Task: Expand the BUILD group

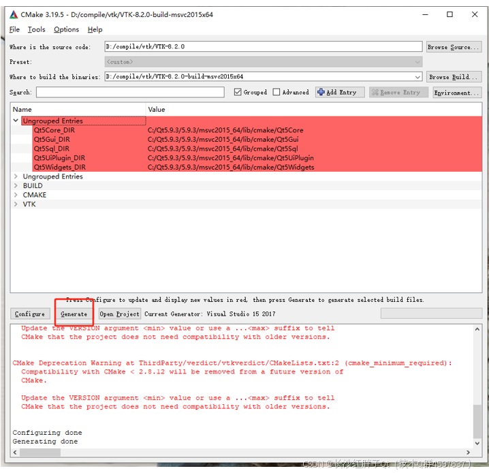Action: tap(16, 185)
